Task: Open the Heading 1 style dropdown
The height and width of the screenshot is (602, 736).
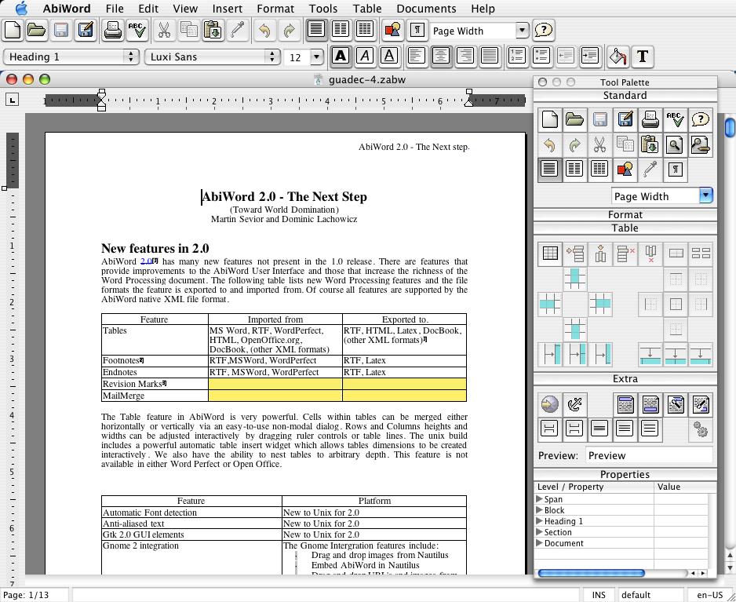Action: (71, 57)
